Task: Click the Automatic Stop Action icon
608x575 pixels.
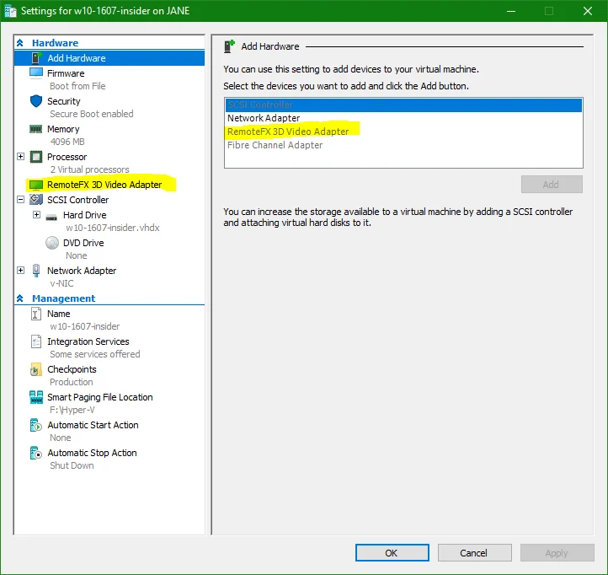Action: [35, 453]
